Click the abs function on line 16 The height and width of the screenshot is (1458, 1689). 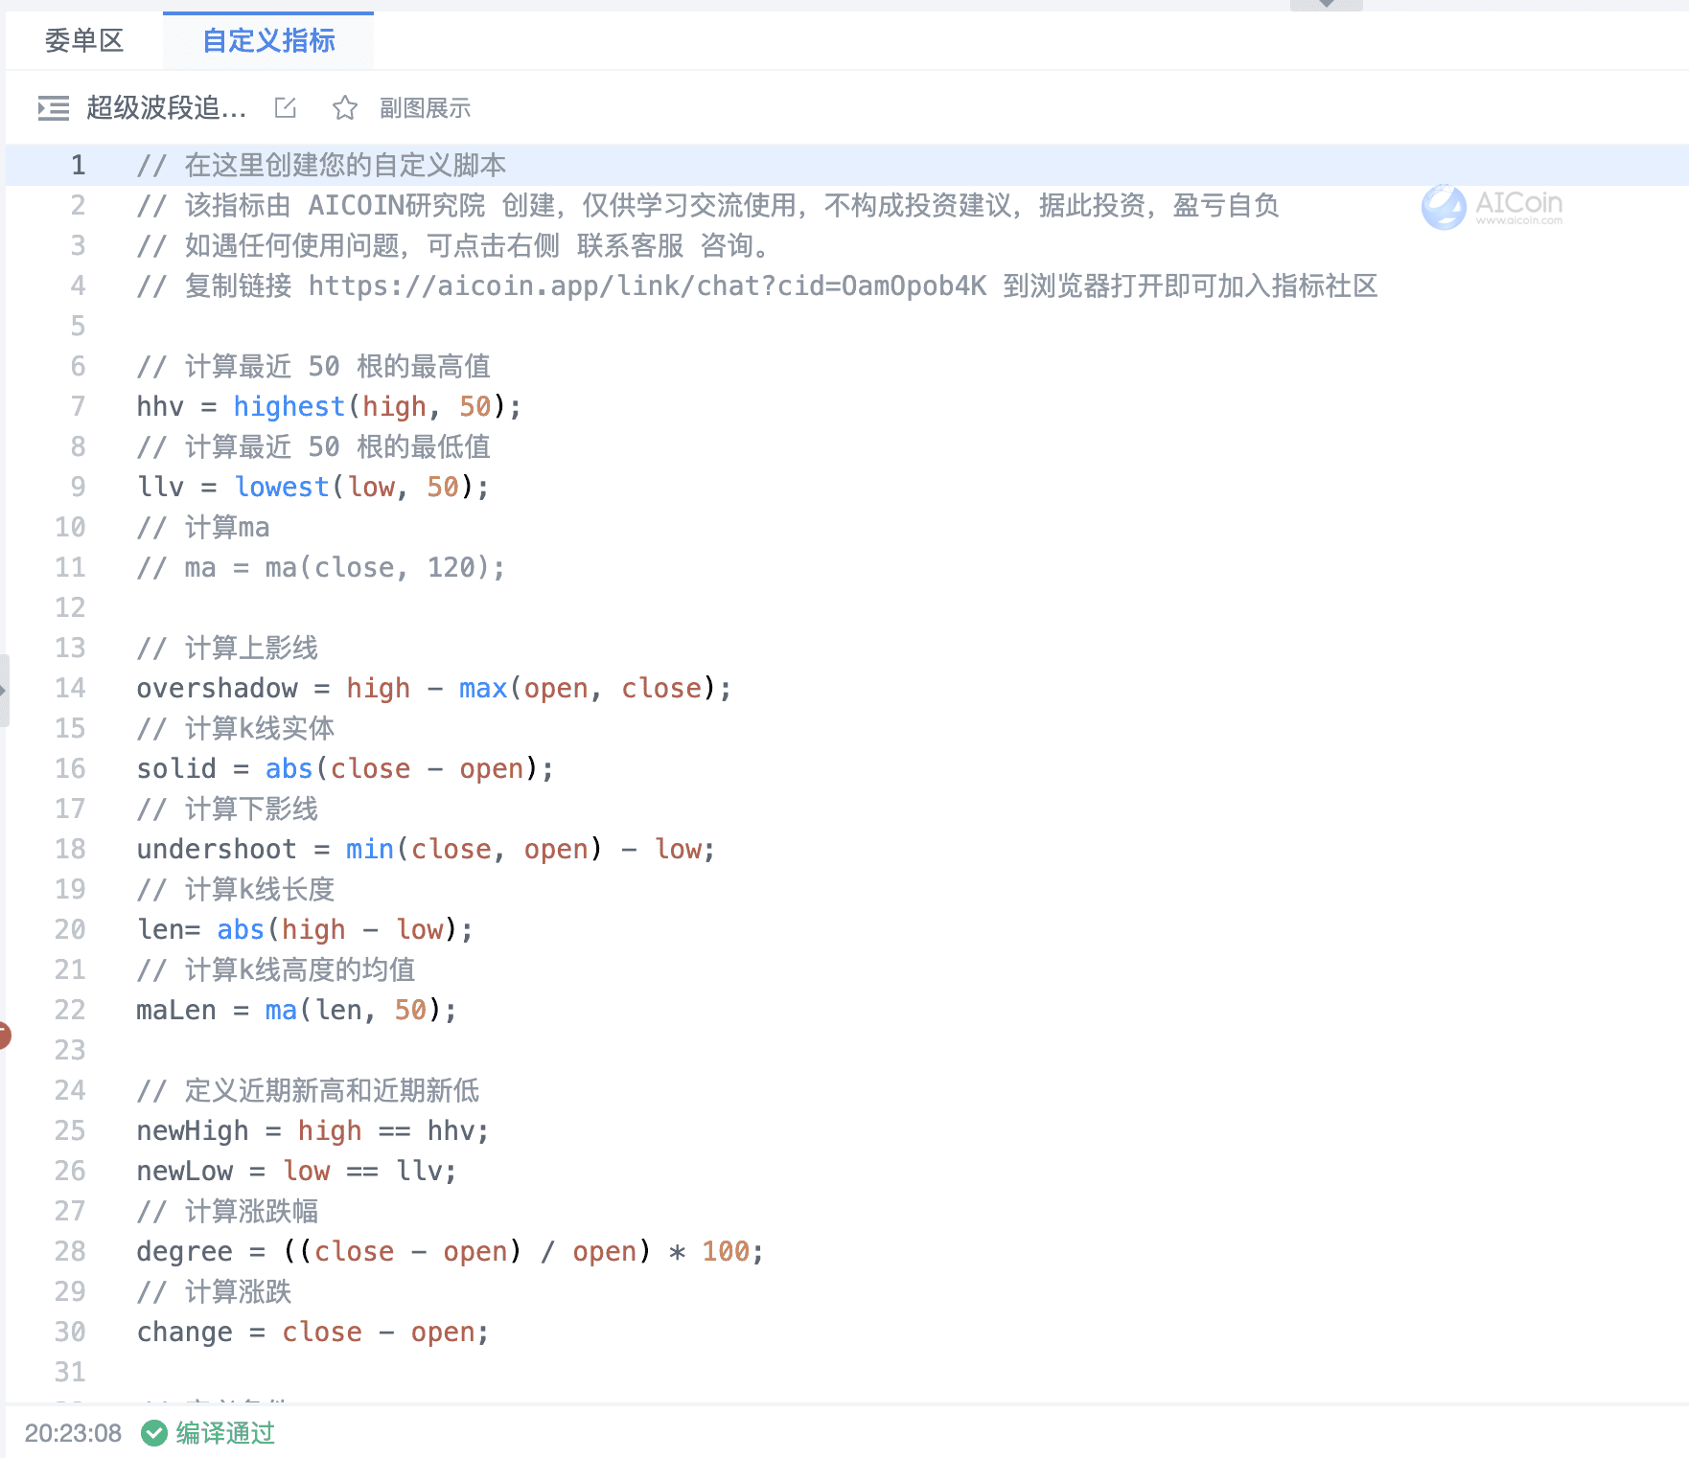(x=289, y=768)
